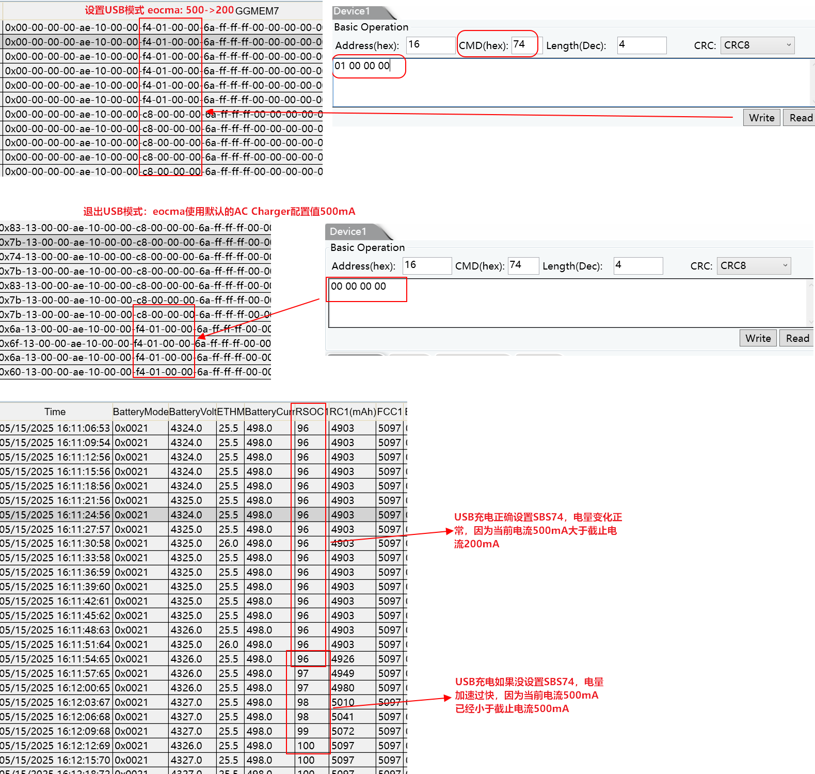This screenshot has width=815, height=774.
Task: Click time cell 05/15/2025 16:12:12:69
Action: [56, 746]
